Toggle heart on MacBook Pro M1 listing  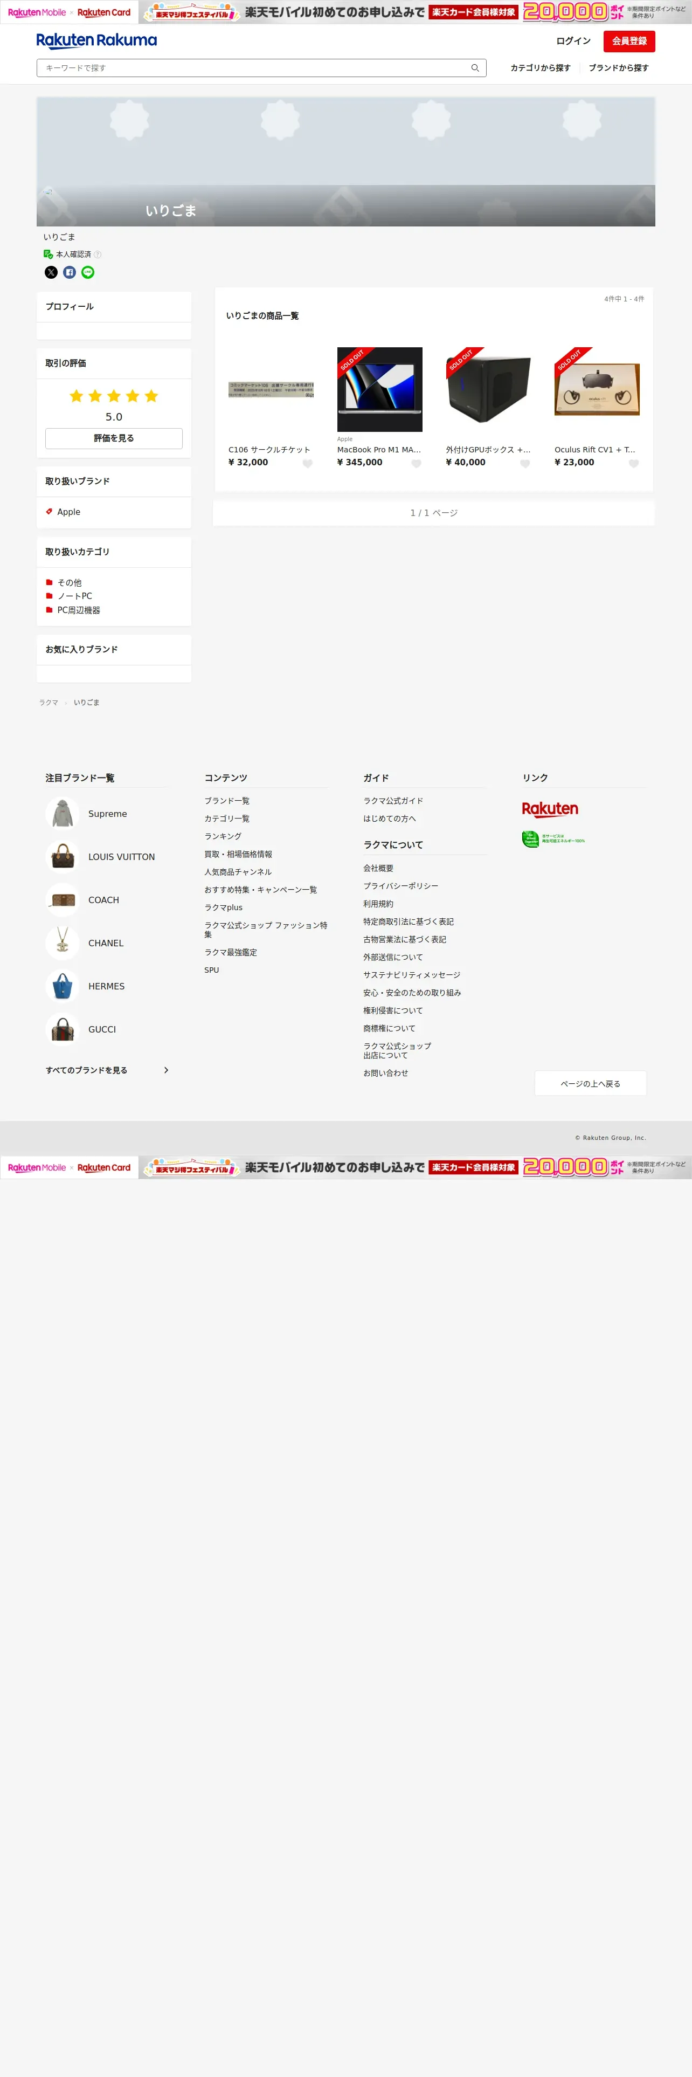(417, 464)
